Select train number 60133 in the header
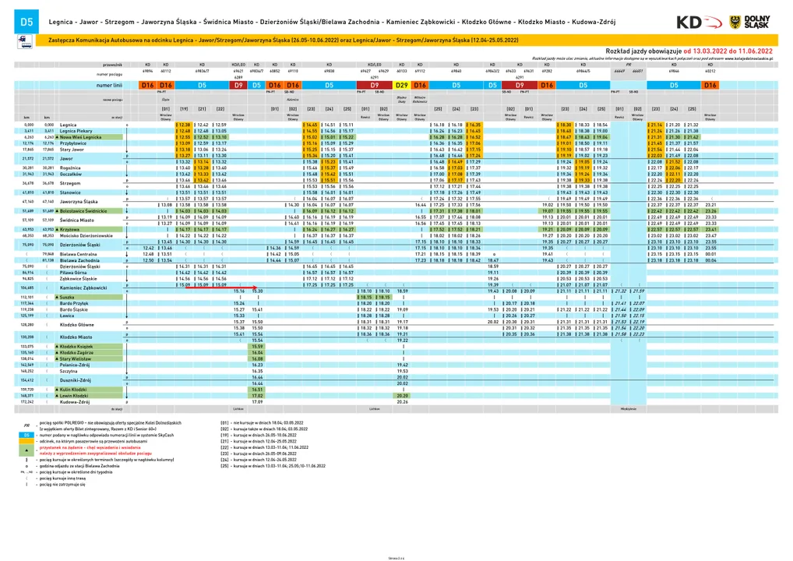The height and width of the screenshot is (561, 793). [401, 72]
